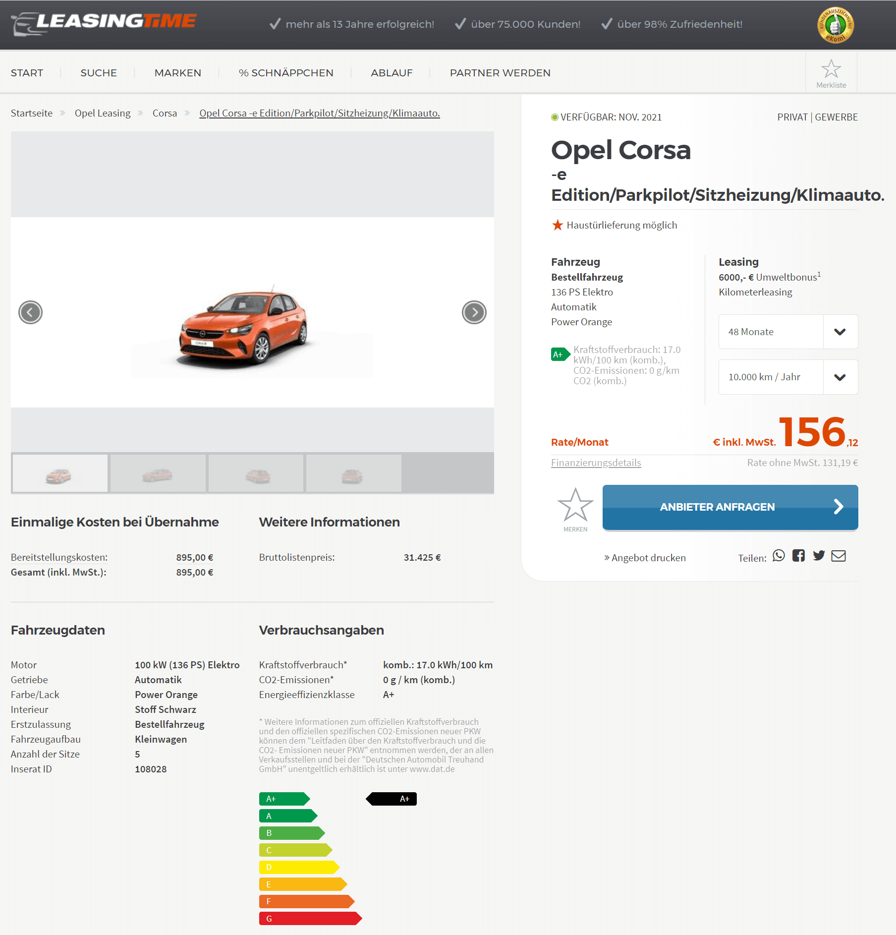Screen dimensions: 896x935
Task: Click Angebot drucken link
Action: [645, 558]
